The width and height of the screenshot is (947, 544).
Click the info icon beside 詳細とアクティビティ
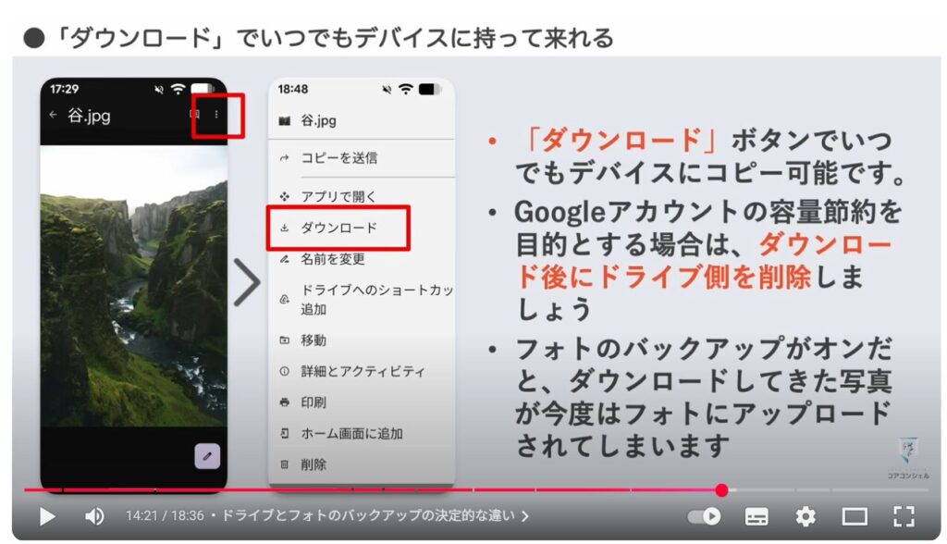(285, 371)
